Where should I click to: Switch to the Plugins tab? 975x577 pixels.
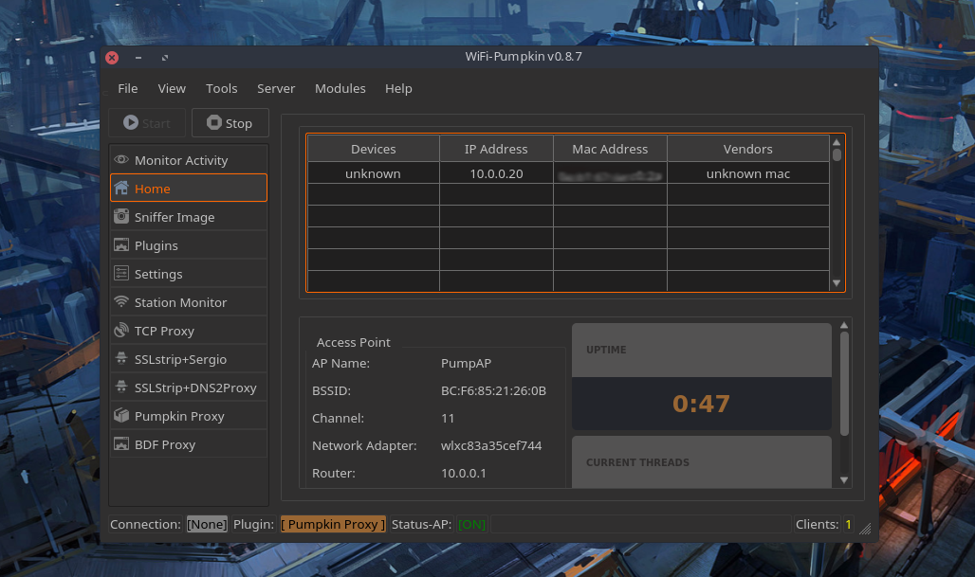189,245
